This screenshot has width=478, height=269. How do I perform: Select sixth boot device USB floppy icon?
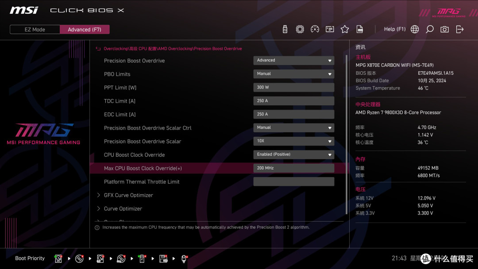[x=163, y=259]
